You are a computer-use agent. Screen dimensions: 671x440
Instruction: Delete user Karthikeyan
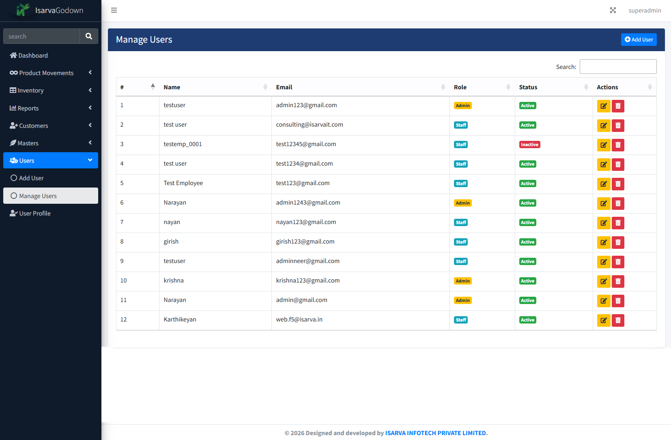click(618, 320)
